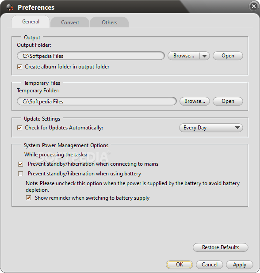
Task: Switch to the General tab
Action: [x=31, y=22]
